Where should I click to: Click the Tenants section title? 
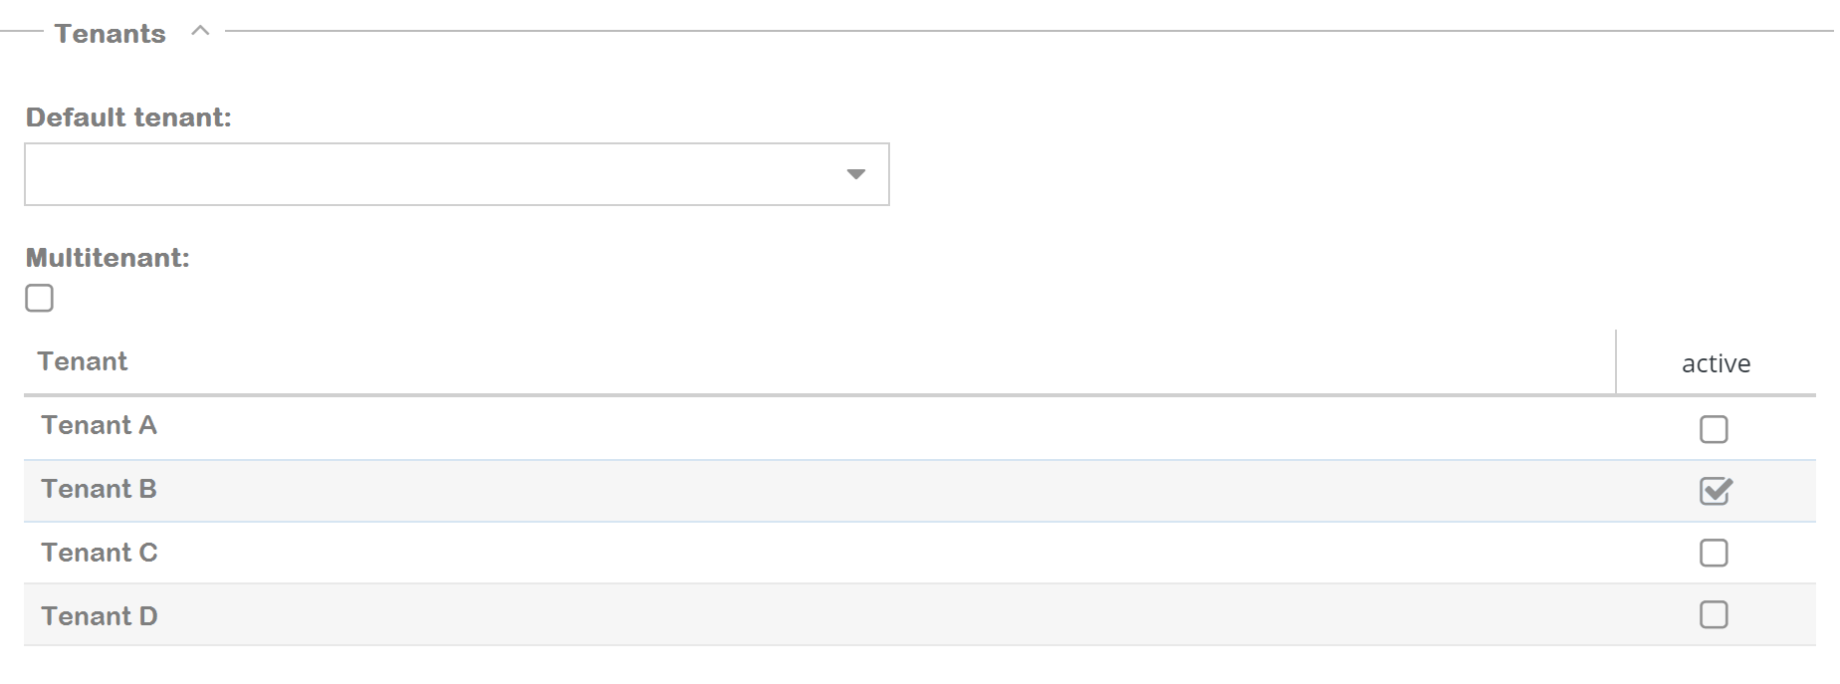[110, 34]
